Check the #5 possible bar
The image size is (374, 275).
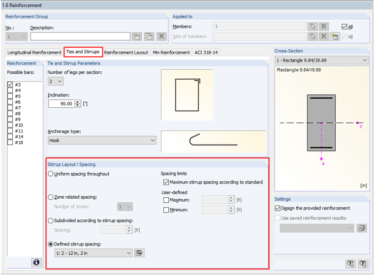tap(10, 96)
